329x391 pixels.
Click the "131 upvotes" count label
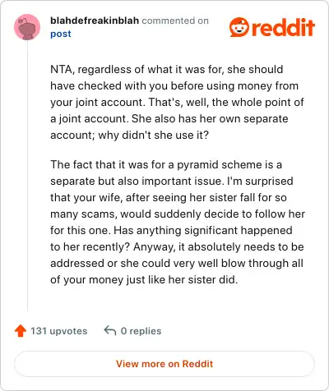(x=58, y=331)
